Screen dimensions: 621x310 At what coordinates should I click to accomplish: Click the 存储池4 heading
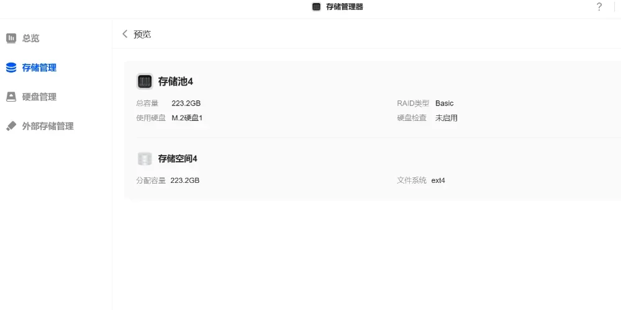coord(176,82)
